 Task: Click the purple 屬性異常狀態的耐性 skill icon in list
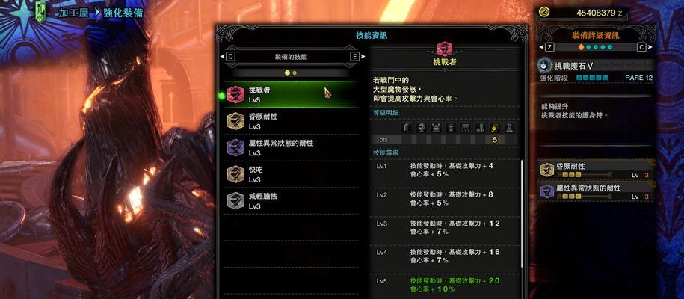(235, 148)
